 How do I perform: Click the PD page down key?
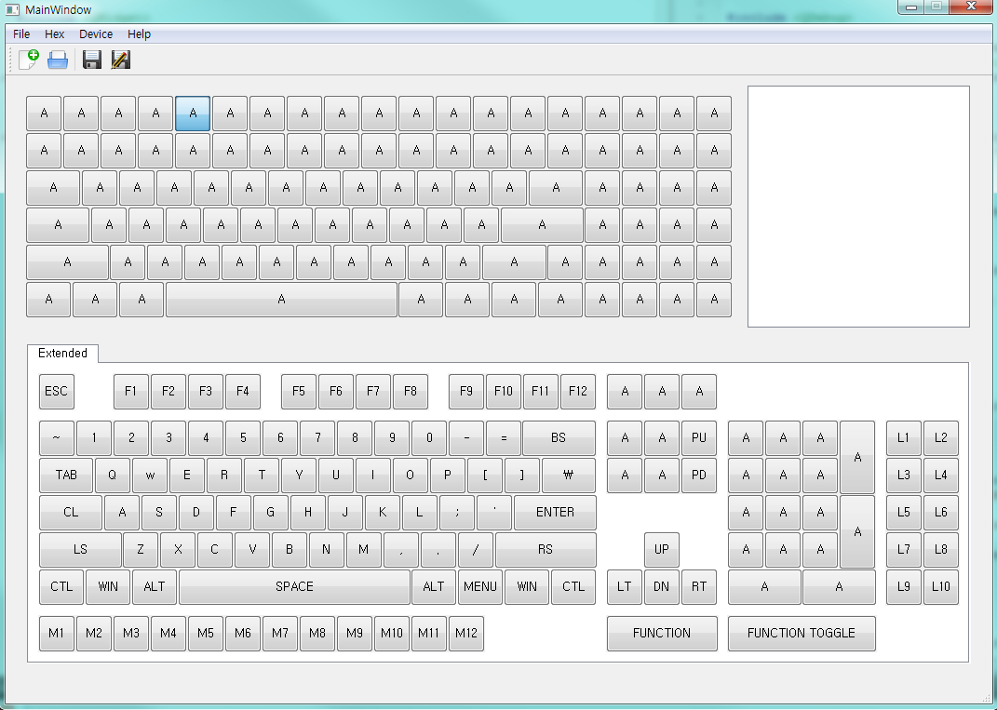click(699, 476)
